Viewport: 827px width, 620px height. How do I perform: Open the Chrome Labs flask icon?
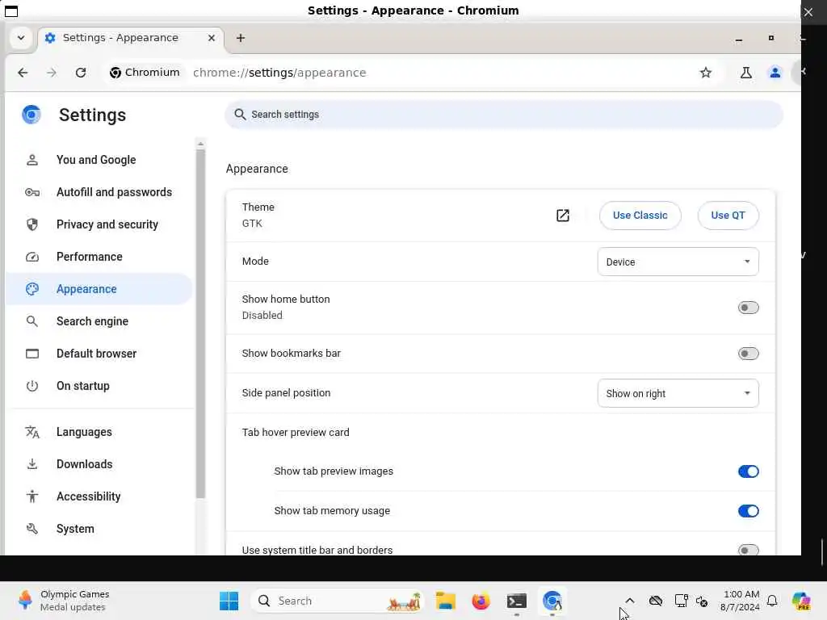tap(745, 73)
